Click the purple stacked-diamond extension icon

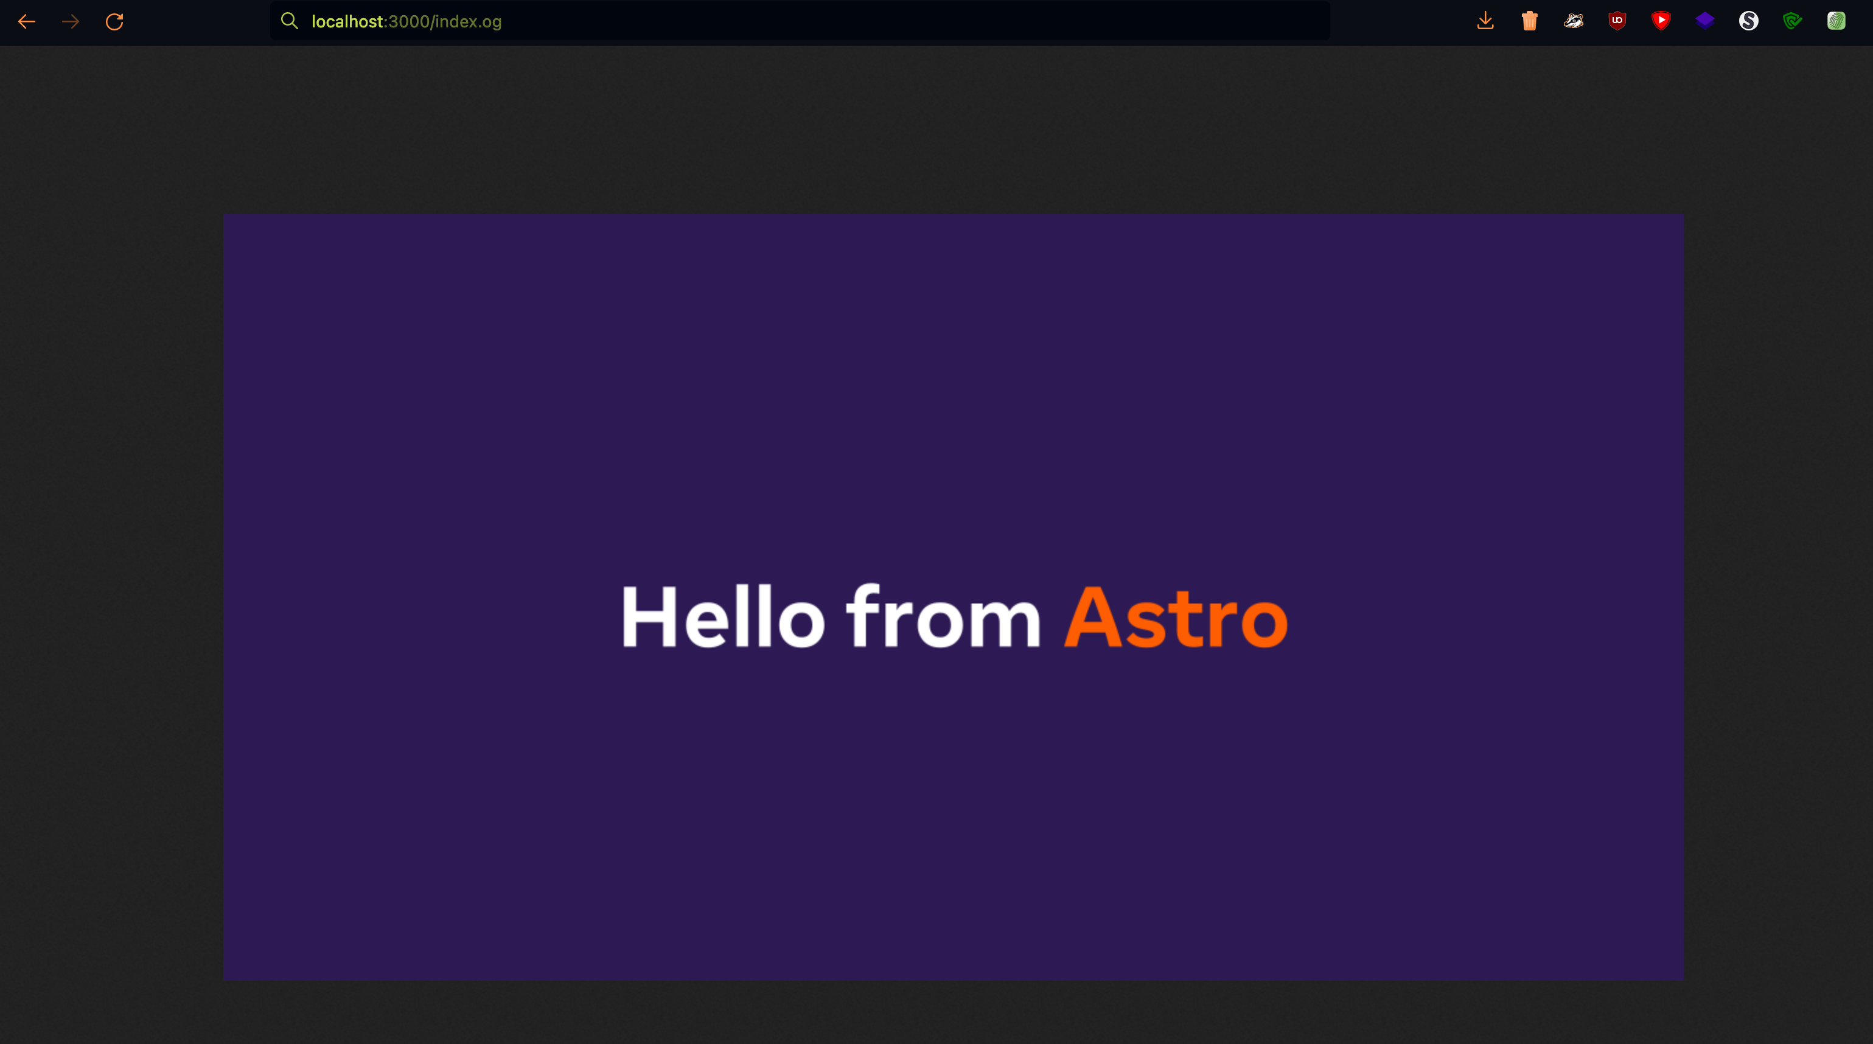coord(1706,21)
